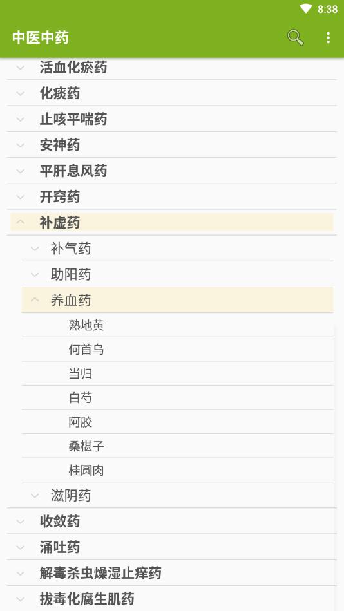Open the search magnifier icon
Viewport: 344px width, 611px height.
point(295,37)
